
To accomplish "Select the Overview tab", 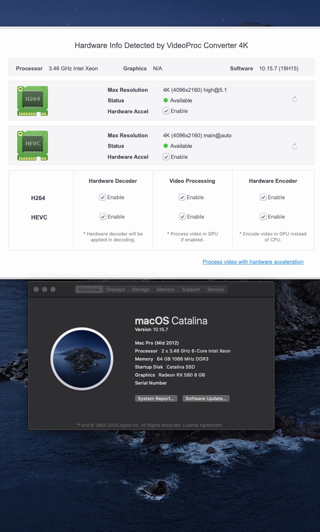I will pos(89,289).
